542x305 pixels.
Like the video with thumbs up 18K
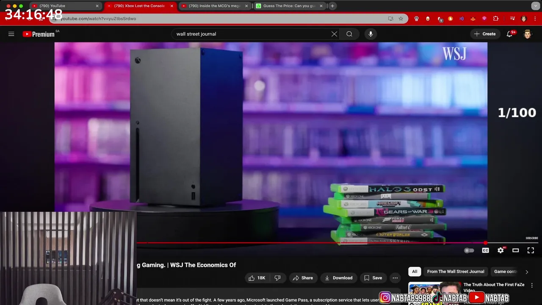(257, 278)
